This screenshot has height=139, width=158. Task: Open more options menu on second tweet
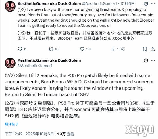pyautogui.click(x=153, y=60)
